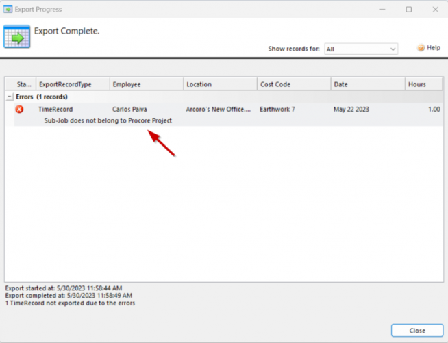The height and width of the screenshot is (343, 448).
Task: Click the Export Progress title bar icon
Action: point(9,10)
